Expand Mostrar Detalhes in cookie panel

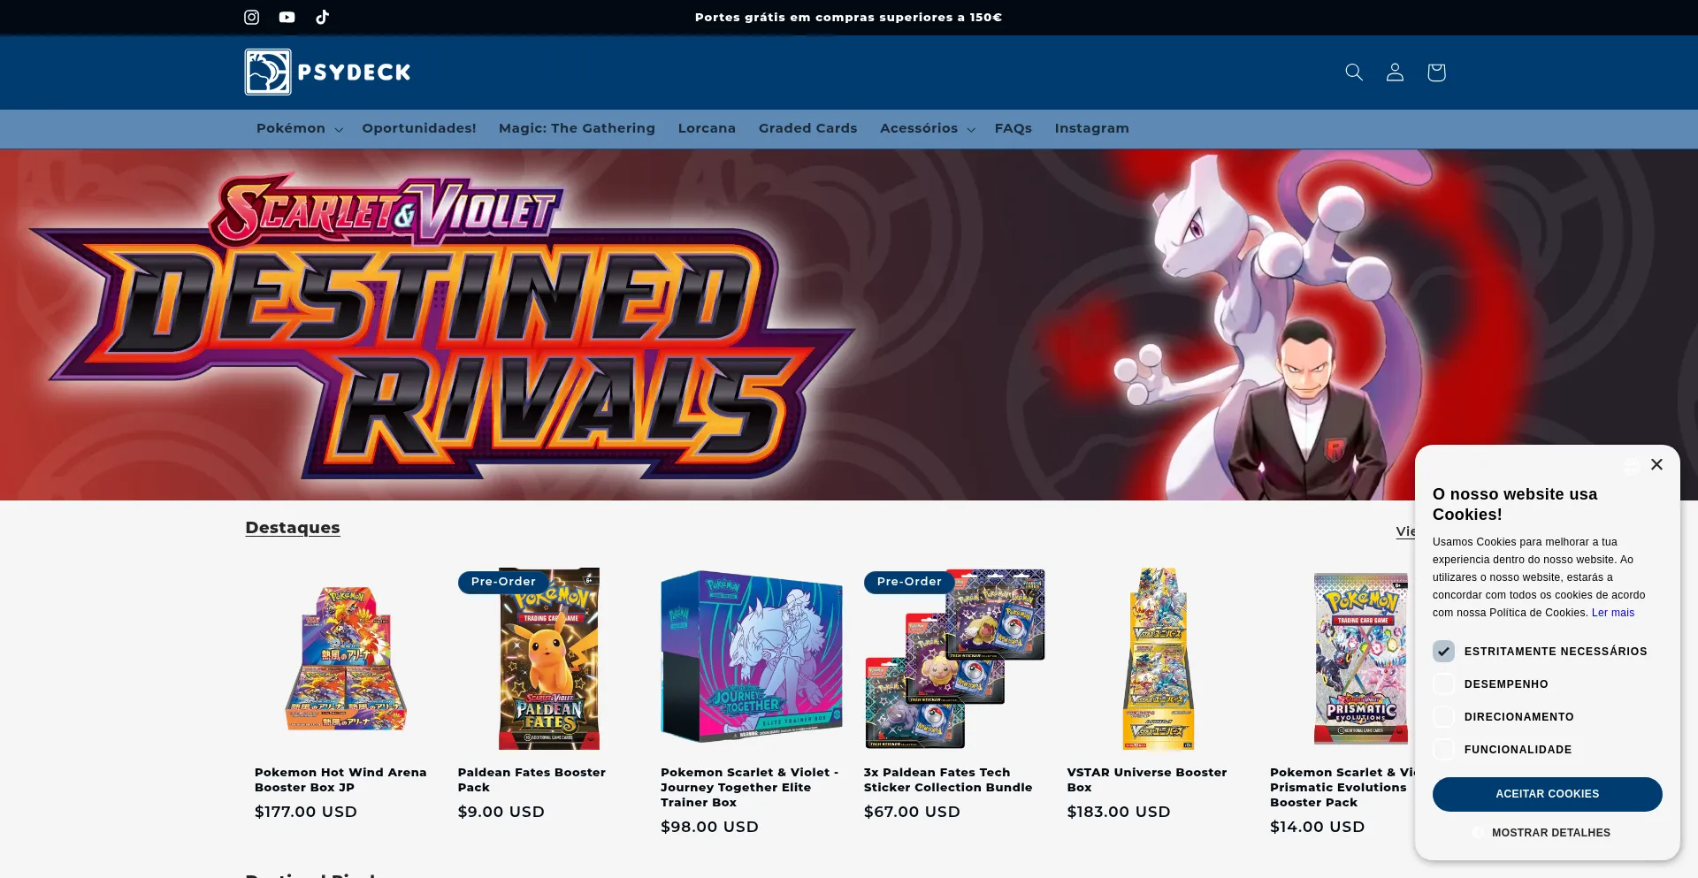(x=1548, y=833)
